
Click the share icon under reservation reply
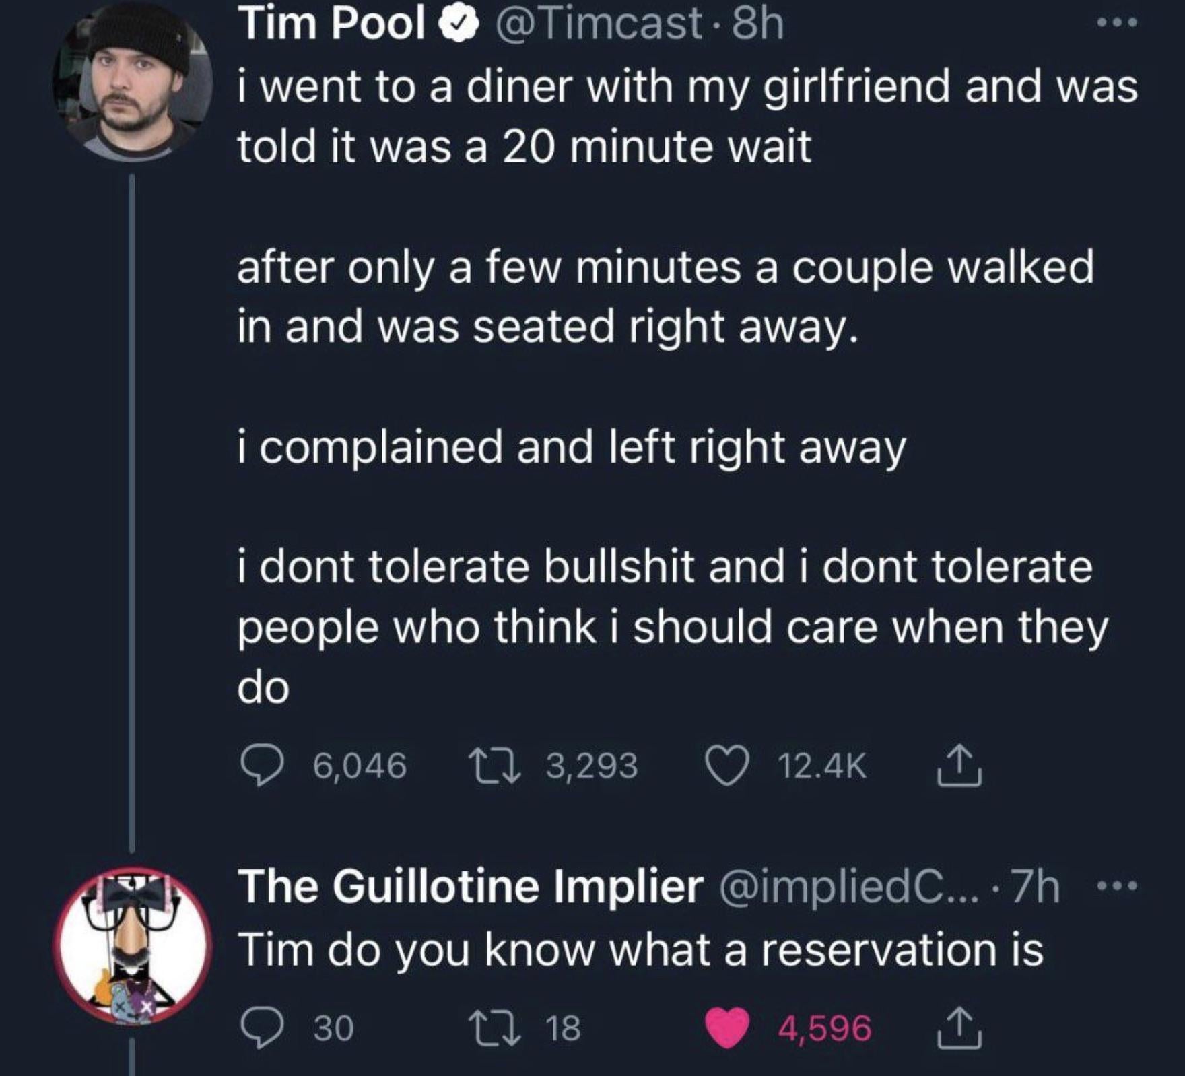click(x=959, y=1028)
